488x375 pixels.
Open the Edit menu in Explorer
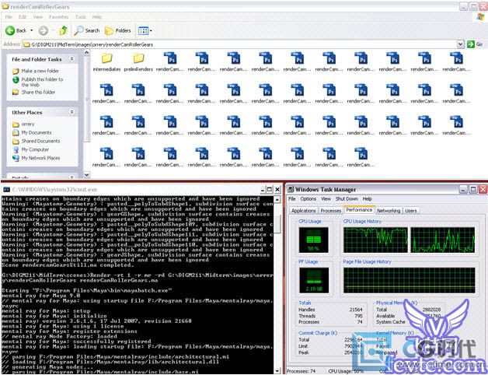click(x=23, y=17)
